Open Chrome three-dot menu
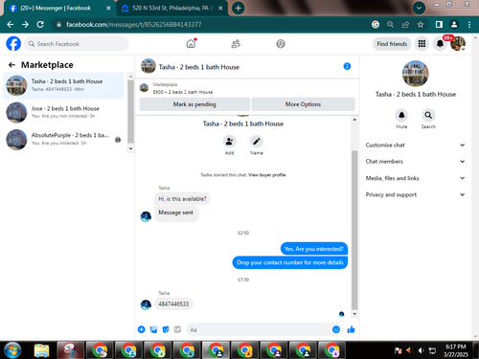479x359 pixels. tap(469, 24)
